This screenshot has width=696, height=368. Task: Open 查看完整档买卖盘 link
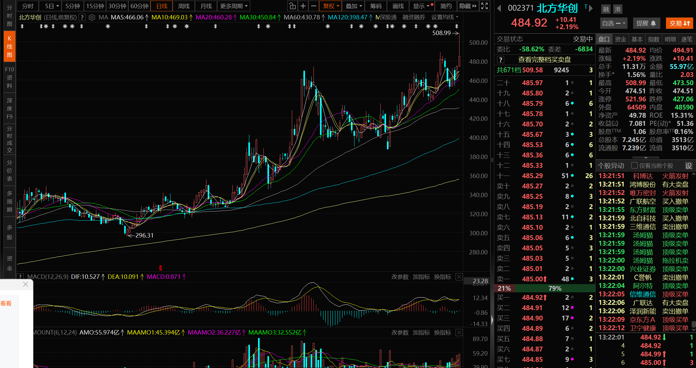[544, 59]
